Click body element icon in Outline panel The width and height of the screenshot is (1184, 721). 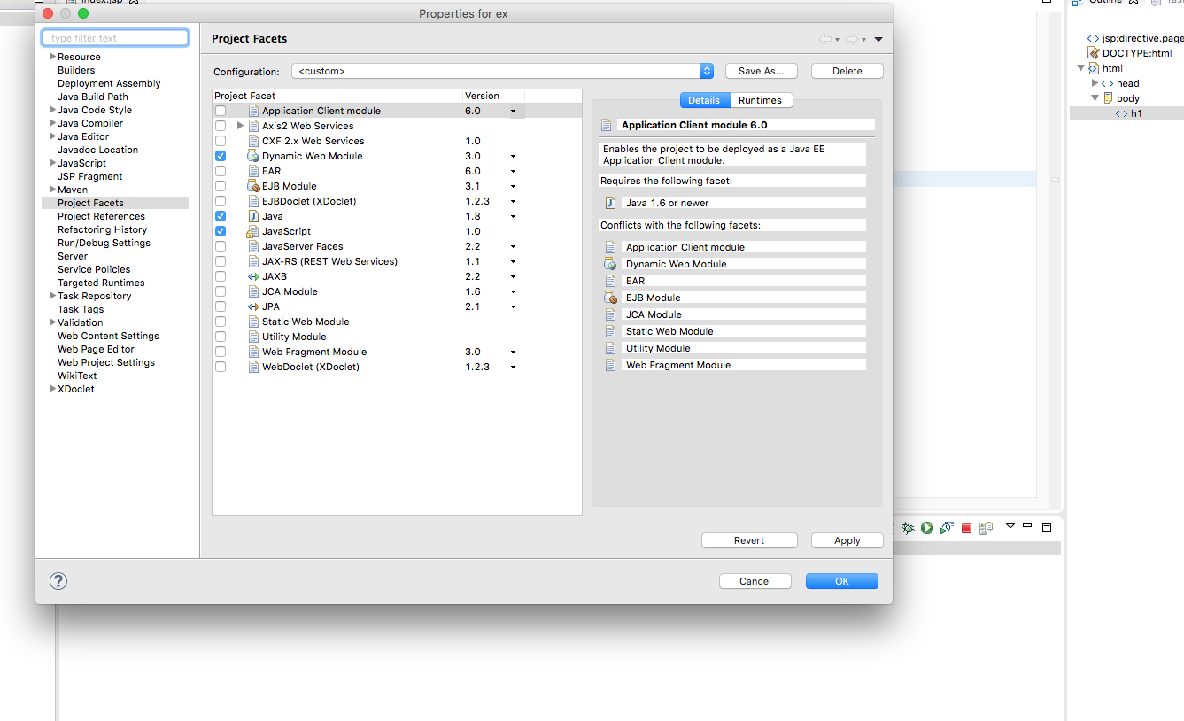tap(1108, 98)
